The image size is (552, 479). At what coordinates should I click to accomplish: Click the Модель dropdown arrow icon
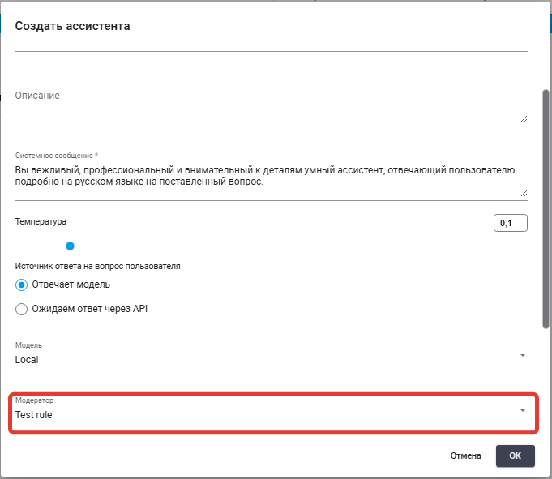(523, 355)
